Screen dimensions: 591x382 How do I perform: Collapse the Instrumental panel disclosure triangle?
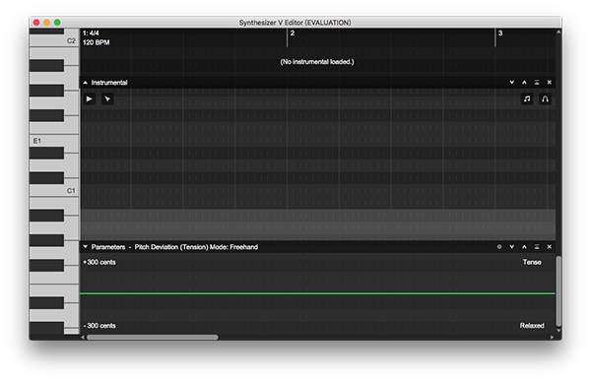86,83
